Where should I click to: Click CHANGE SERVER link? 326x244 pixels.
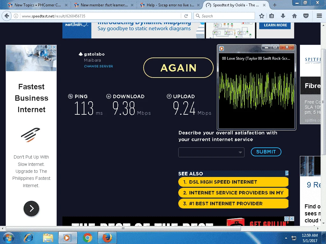pos(98,66)
